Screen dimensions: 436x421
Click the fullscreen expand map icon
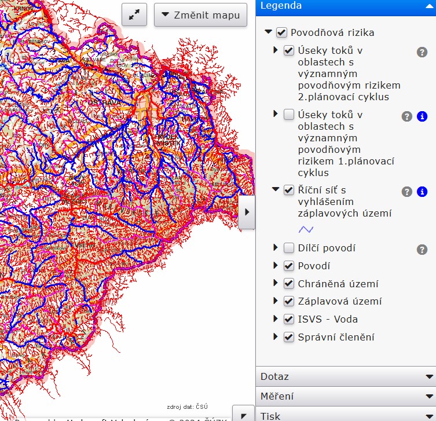134,15
